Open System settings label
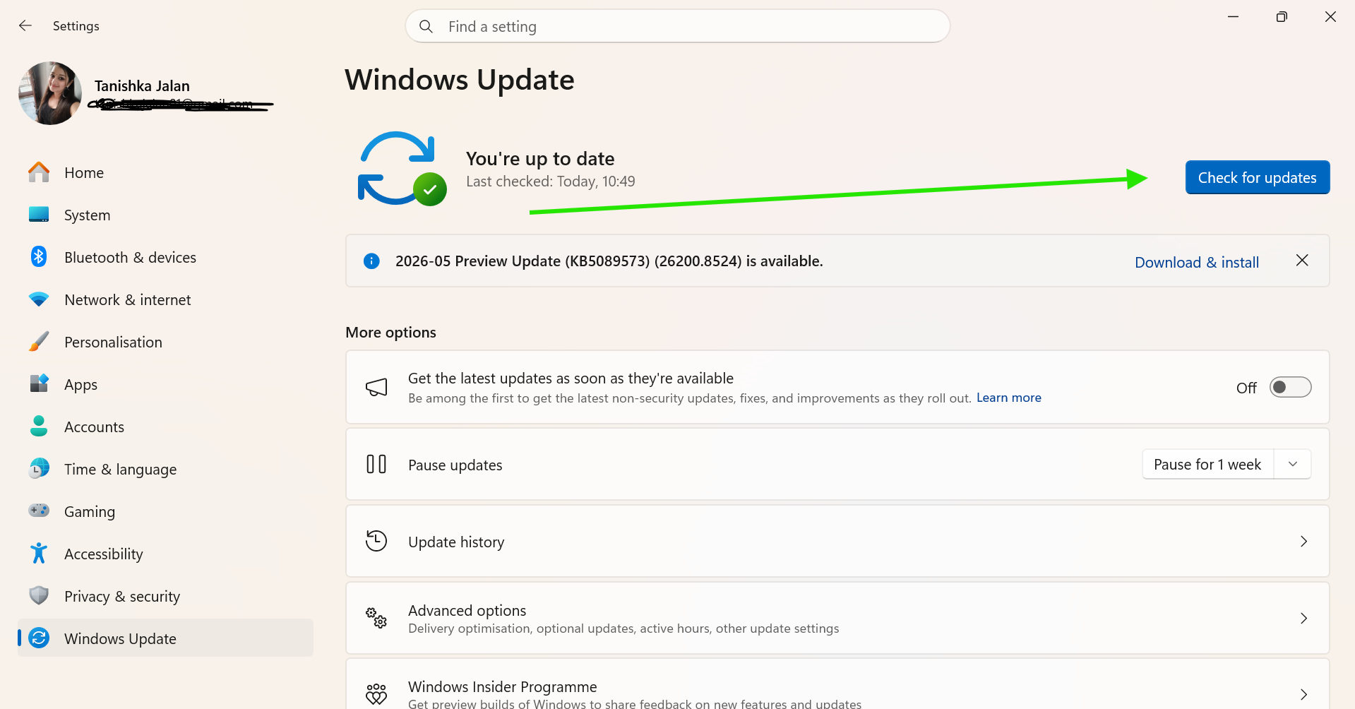This screenshot has height=709, width=1355. click(88, 215)
